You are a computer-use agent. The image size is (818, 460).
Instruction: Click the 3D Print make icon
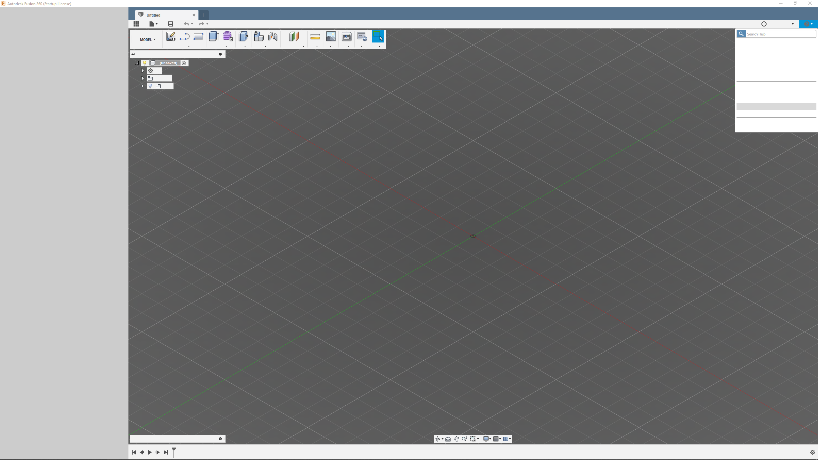click(x=346, y=37)
